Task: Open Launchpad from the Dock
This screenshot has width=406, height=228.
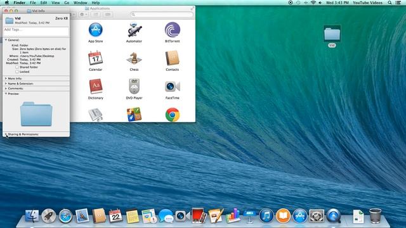Action: [49, 216]
